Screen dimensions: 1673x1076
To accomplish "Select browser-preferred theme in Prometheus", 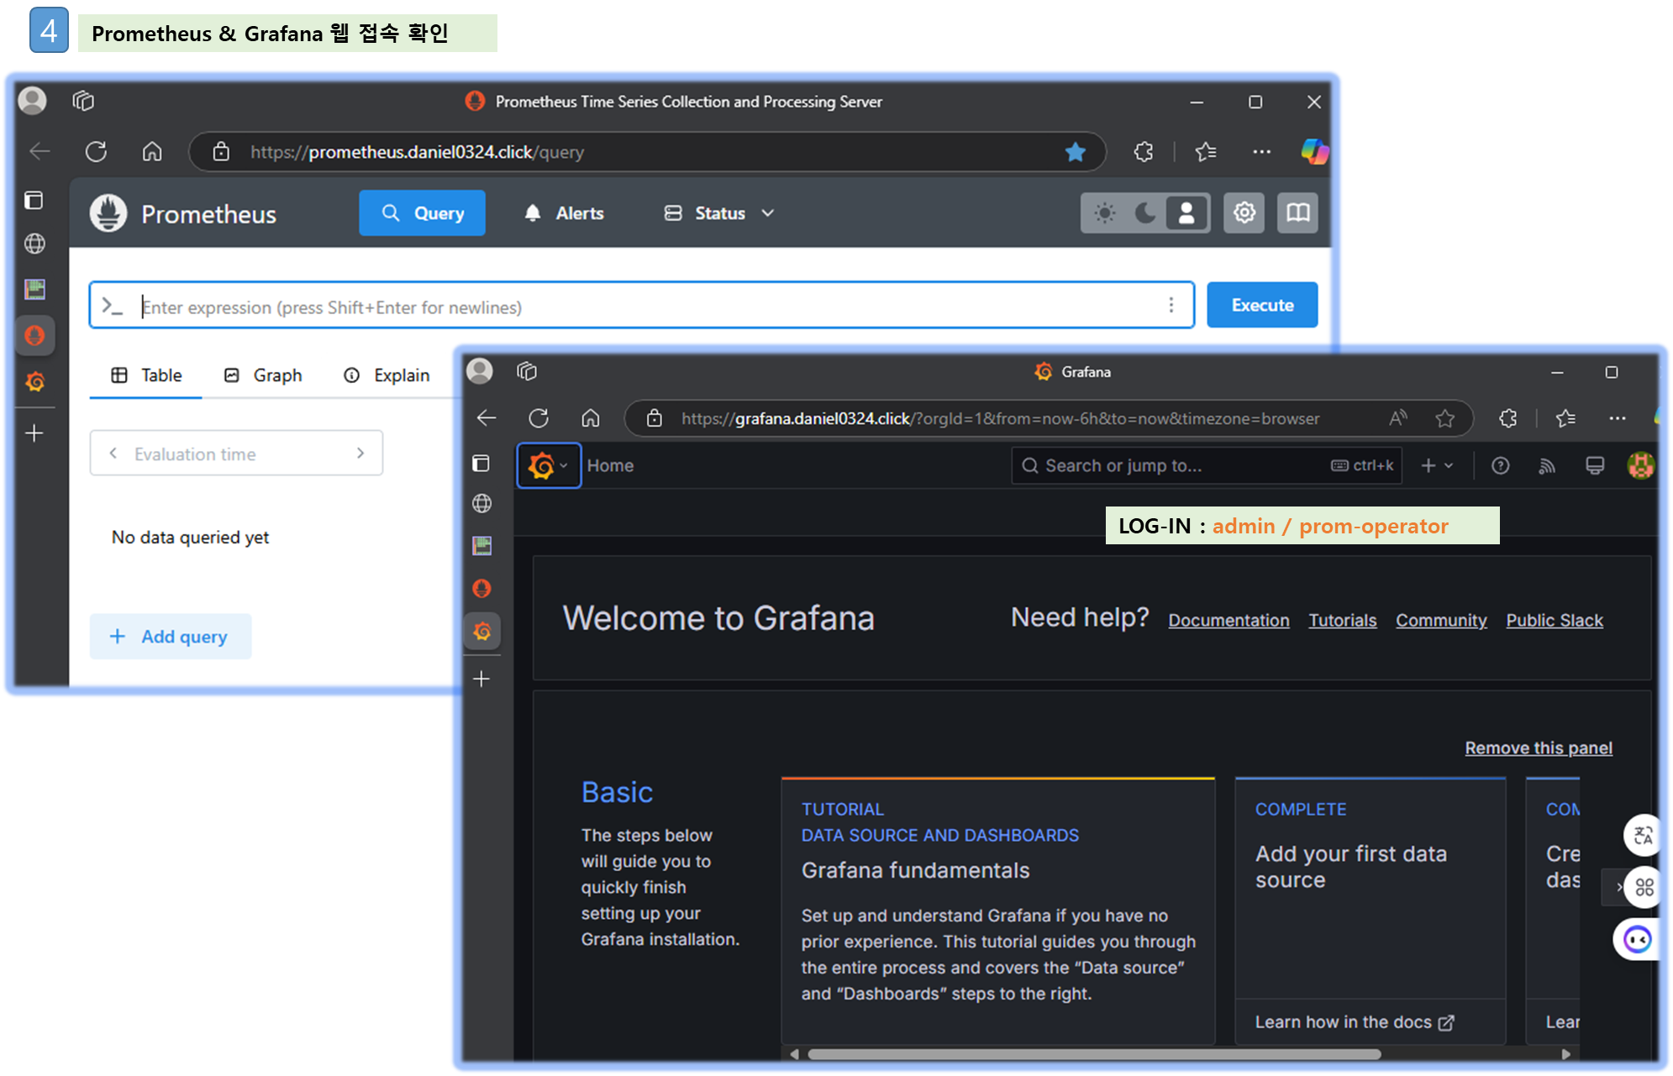I will pyautogui.click(x=1186, y=213).
